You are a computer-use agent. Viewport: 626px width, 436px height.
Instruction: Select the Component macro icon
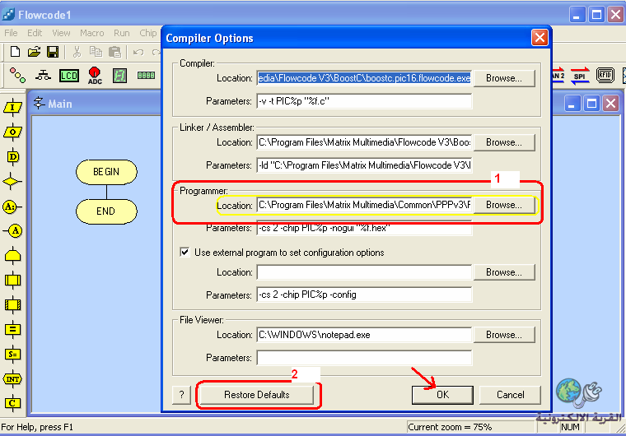click(12, 305)
